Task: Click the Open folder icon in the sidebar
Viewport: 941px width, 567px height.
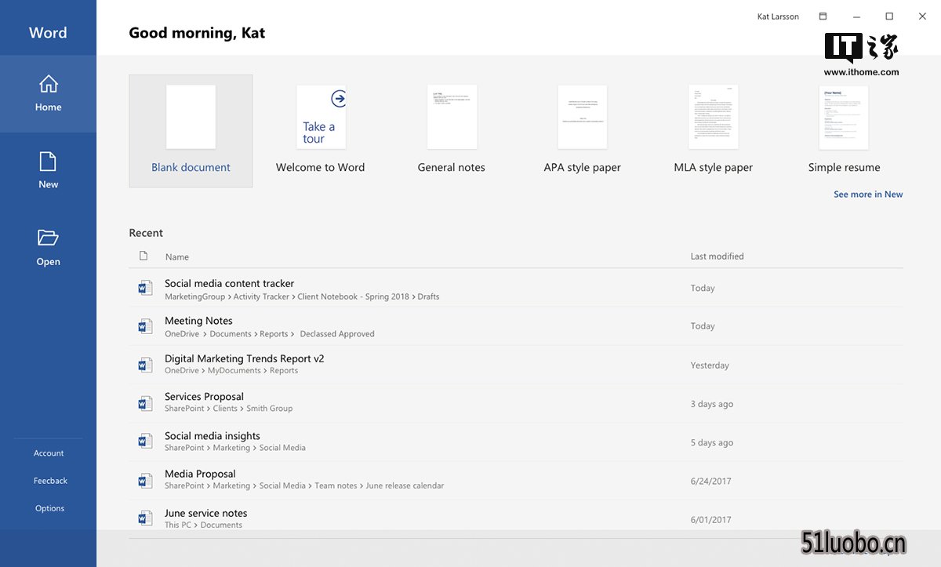Action: click(x=48, y=238)
